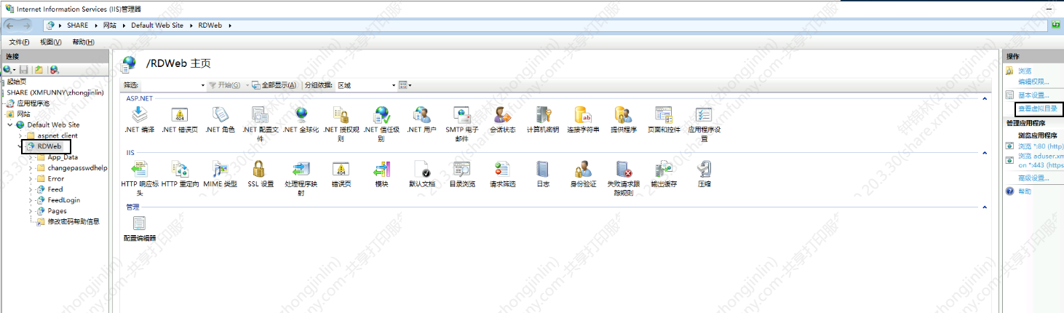Image resolution: width=1064 pixels, height=313 pixels.
Task: Open the 目录浏览 feature
Action: [x=461, y=170]
